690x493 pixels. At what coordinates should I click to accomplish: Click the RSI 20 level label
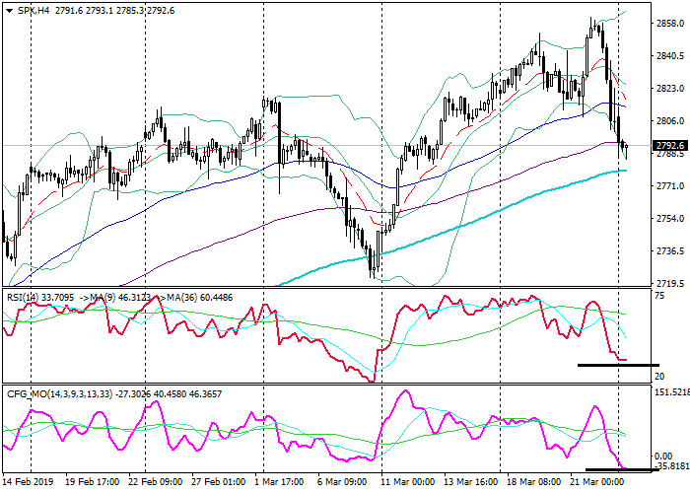(x=660, y=376)
